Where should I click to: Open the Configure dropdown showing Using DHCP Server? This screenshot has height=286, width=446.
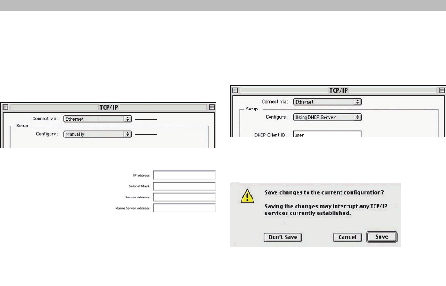[x=327, y=117]
